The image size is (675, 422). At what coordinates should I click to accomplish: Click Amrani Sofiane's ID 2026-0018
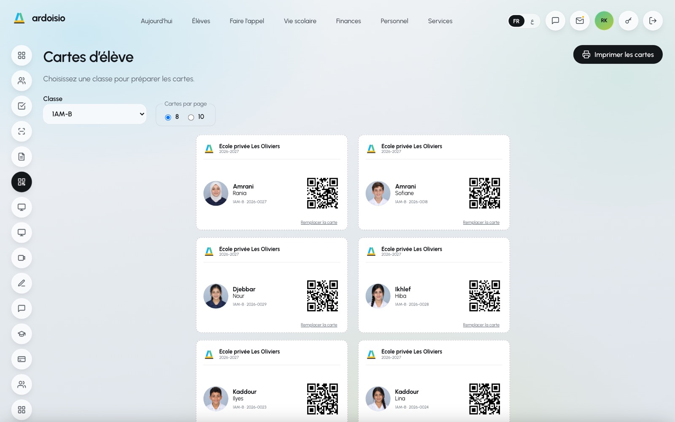(x=418, y=202)
